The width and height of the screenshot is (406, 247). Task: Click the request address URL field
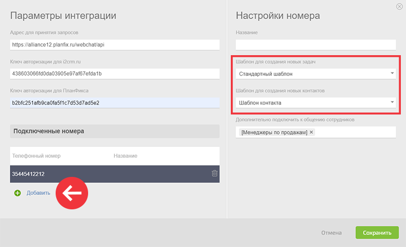tap(115, 45)
